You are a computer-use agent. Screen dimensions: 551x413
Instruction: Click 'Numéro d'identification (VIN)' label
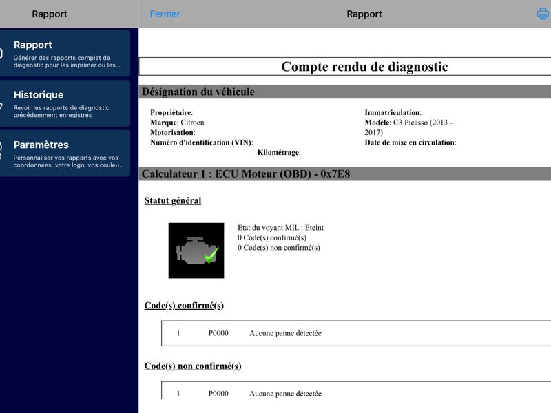pyautogui.click(x=202, y=142)
